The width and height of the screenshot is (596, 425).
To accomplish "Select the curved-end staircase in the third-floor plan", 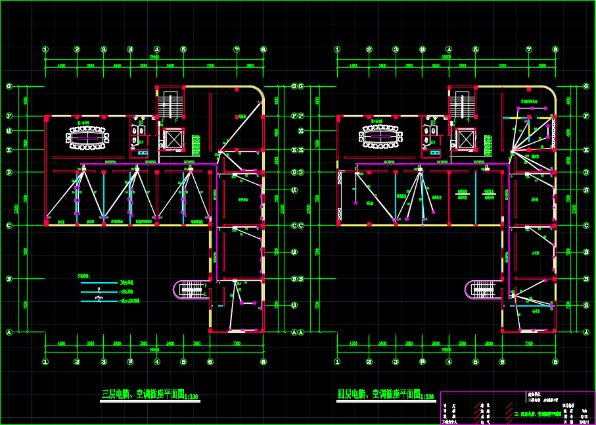I will coord(191,290).
